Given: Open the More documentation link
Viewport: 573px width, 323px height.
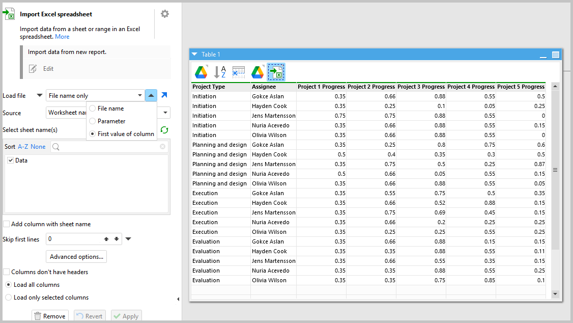Looking at the screenshot, I should coord(62,37).
